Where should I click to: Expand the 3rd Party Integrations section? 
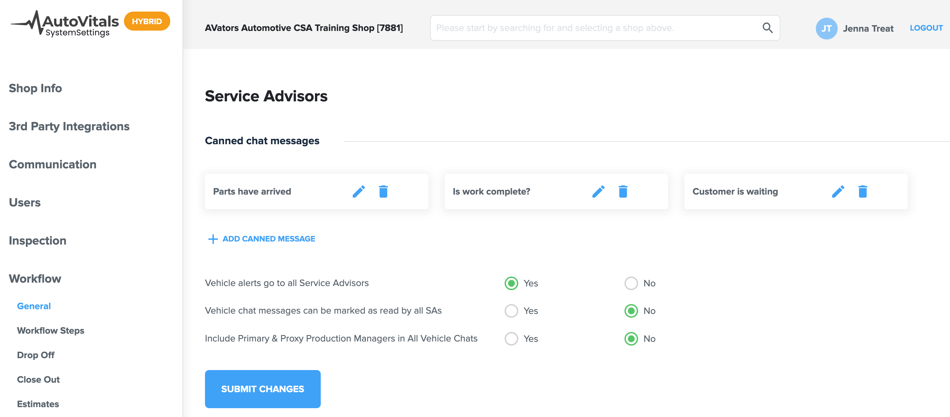tap(69, 126)
